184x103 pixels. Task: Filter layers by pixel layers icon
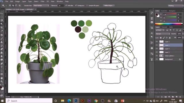[x=167, y=30]
